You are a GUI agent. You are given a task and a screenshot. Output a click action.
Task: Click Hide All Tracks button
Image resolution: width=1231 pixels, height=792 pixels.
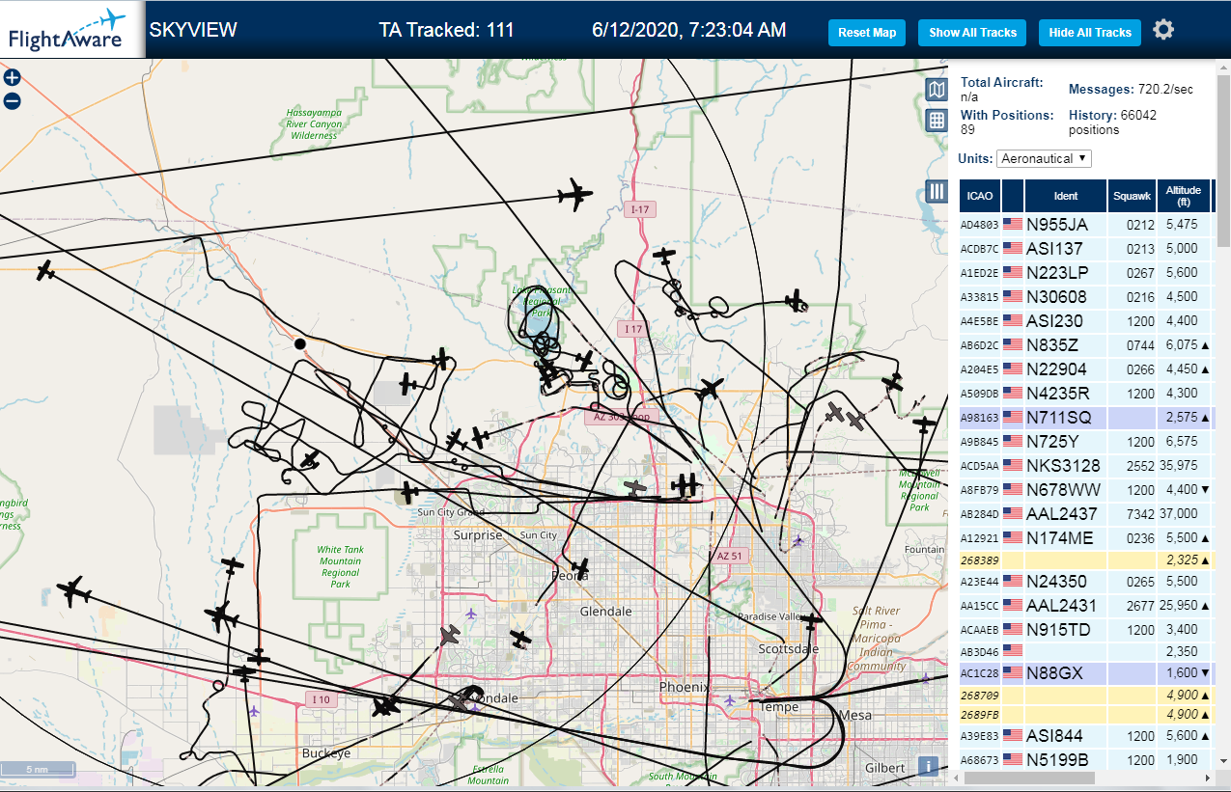[x=1090, y=33]
